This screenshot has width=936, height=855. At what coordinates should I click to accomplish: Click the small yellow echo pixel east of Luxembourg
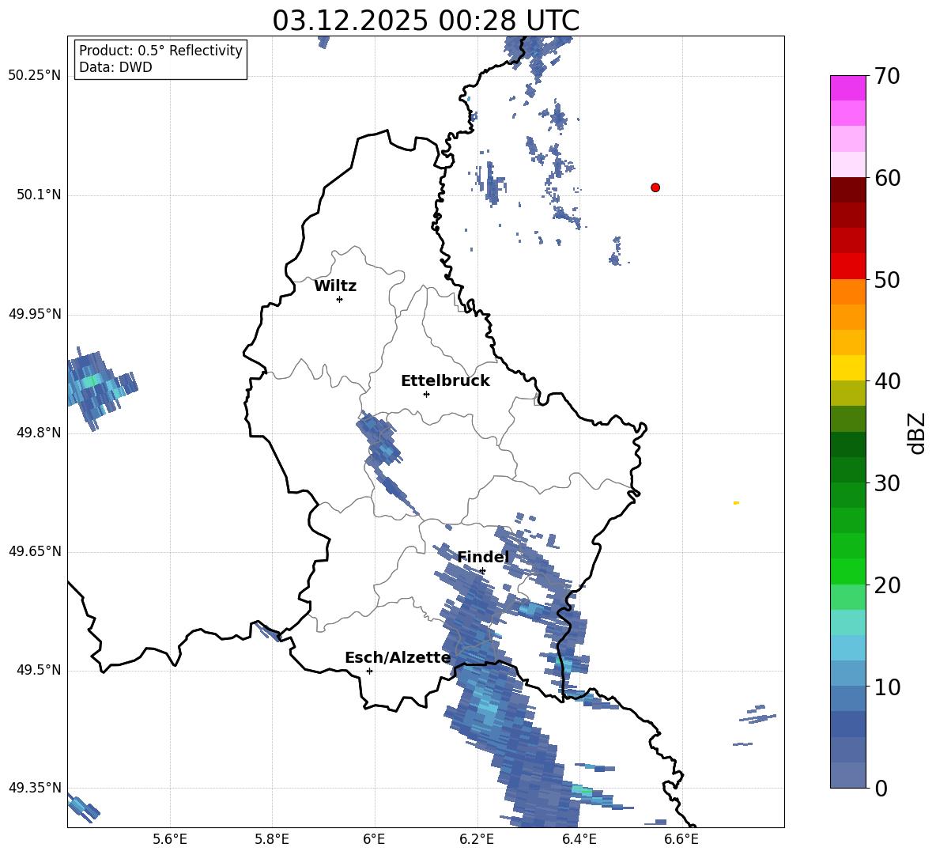pyautogui.click(x=736, y=503)
